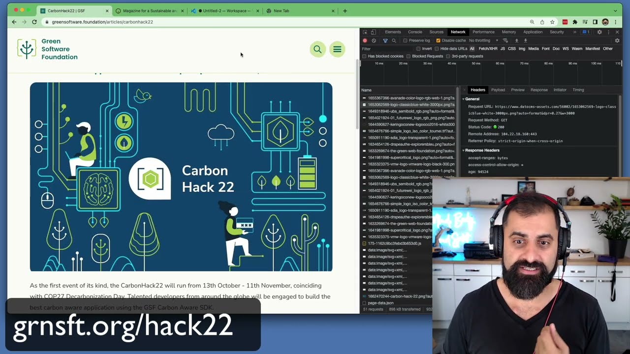
Task: Bookmark this page with the star icon
Action: [x=552, y=22]
